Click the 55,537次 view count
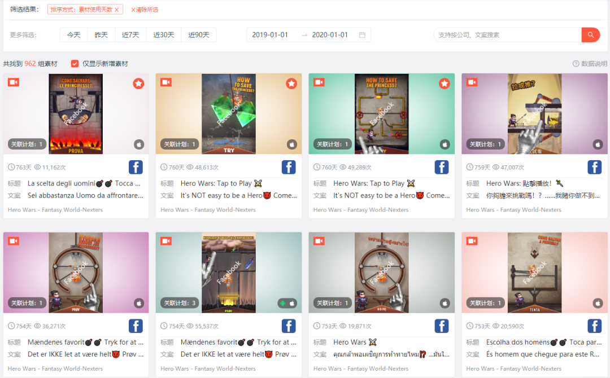Image resolution: width=610 pixels, height=378 pixels. coord(202,326)
